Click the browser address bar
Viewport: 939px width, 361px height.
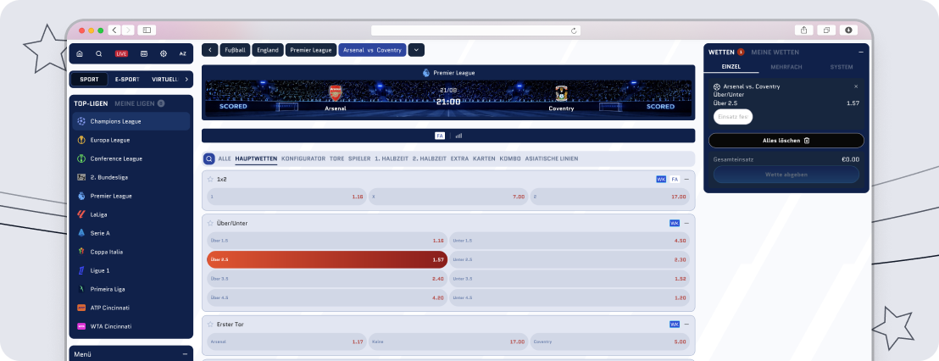click(x=476, y=31)
